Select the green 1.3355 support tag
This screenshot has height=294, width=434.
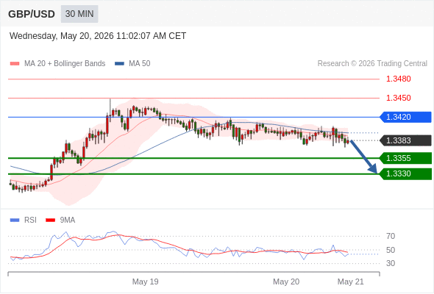pos(405,158)
